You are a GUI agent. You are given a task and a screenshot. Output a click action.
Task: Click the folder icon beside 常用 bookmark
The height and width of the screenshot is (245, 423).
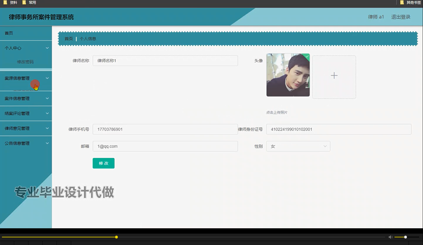[24, 2]
